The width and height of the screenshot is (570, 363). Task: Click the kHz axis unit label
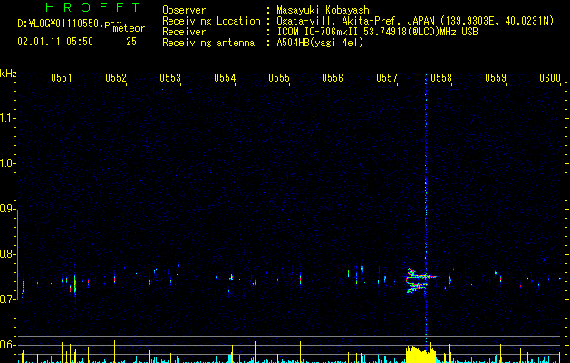8,74
